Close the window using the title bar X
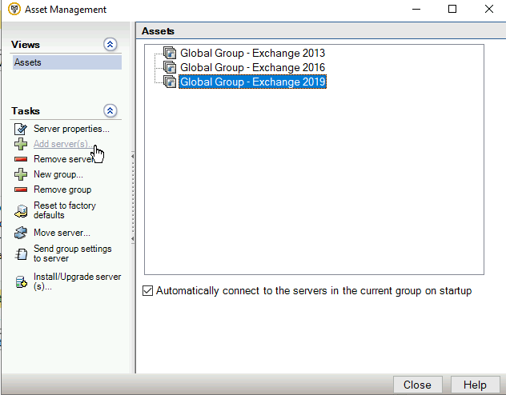This screenshot has width=506, height=395. coord(489,9)
